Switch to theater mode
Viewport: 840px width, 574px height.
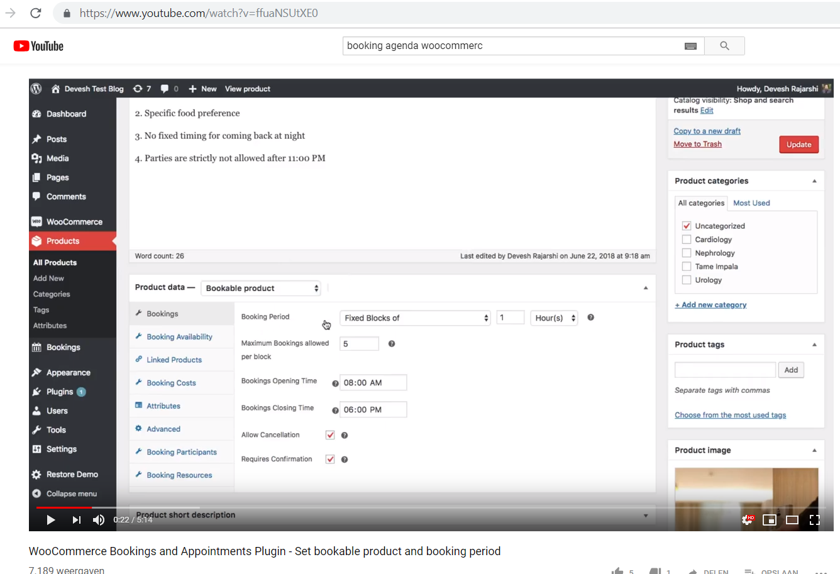tap(792, 519)
